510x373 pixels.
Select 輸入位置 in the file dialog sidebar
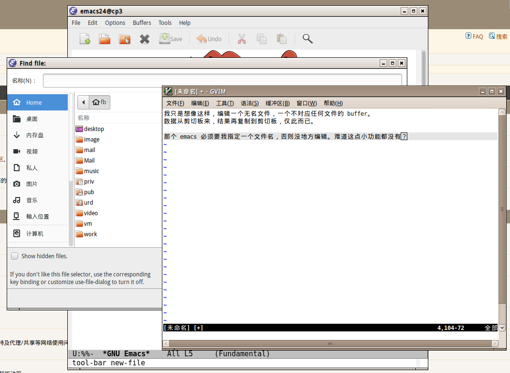(x=38, y=217)
